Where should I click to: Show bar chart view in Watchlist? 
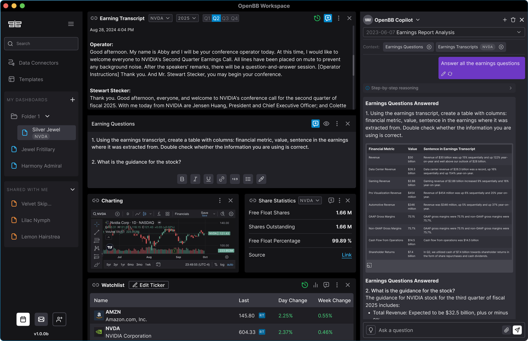315,285
